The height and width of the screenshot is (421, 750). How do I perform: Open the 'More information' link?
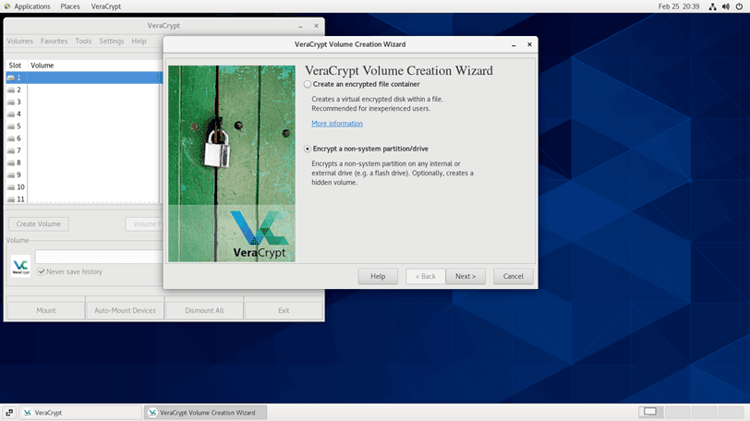(x=337, y=124)
